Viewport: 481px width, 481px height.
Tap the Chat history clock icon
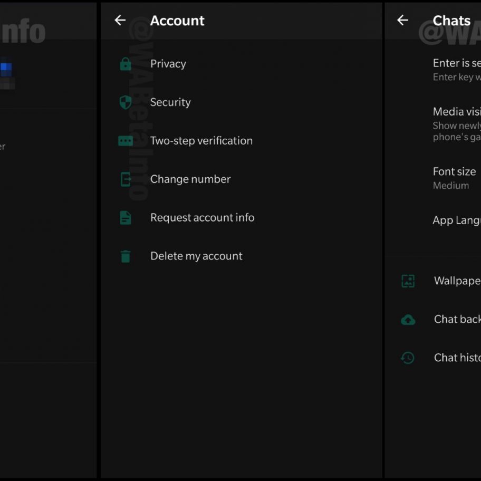(x=408, y=358)
